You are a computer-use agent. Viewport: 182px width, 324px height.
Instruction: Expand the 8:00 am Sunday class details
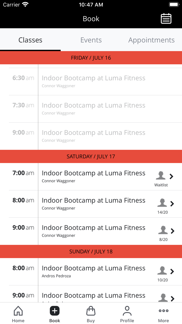(x=172, y=271)
